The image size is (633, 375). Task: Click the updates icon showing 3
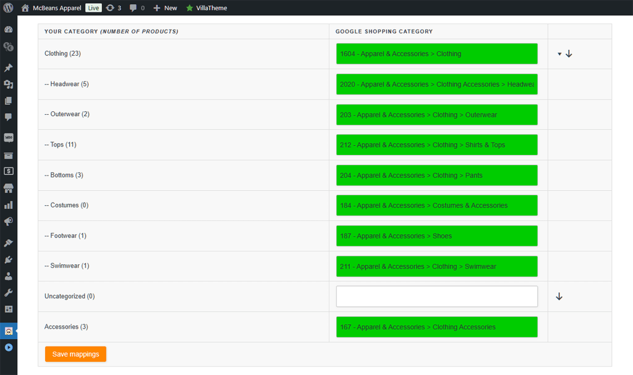(x=113, y=8)
